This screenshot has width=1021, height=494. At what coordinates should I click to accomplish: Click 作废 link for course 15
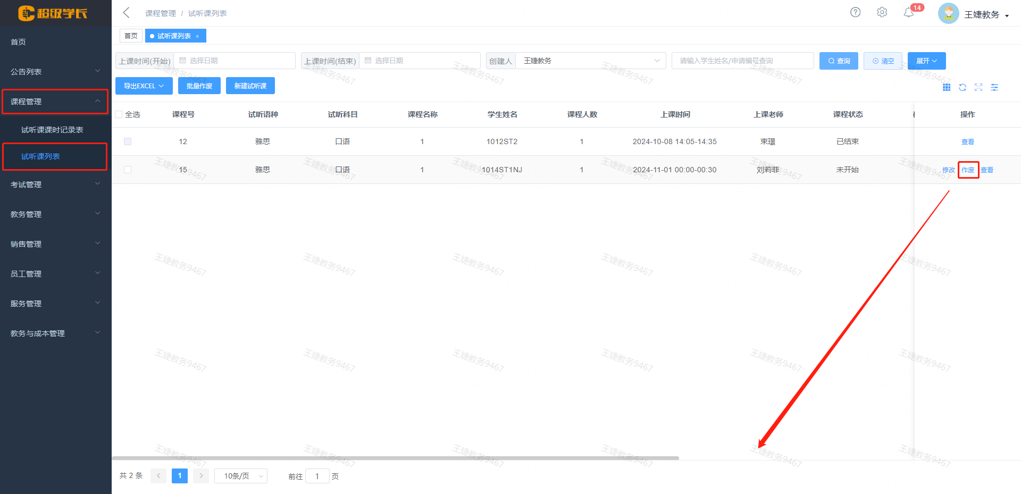tap(968, 170)
